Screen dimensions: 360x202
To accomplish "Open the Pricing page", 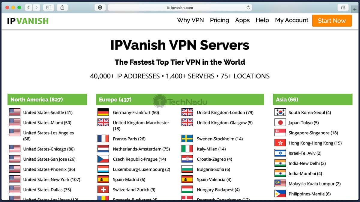I will (220, 20).
